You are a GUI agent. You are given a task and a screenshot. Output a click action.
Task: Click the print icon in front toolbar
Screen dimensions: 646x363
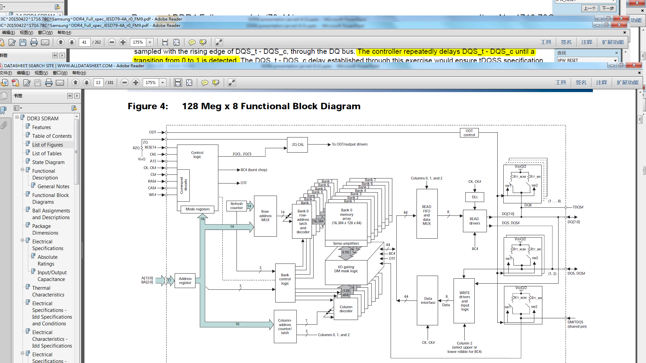[x=49, y=83]
